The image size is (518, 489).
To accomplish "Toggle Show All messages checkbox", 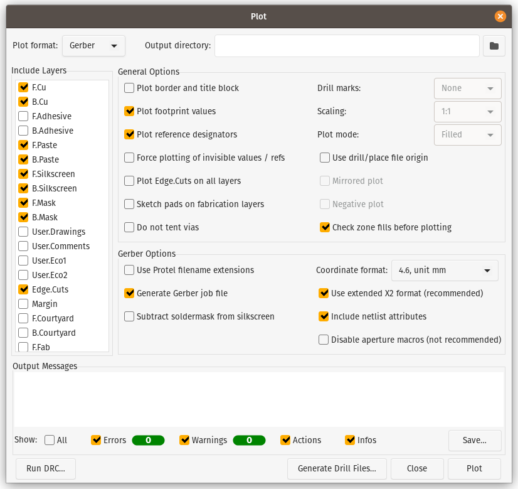I will click(50, 441).
